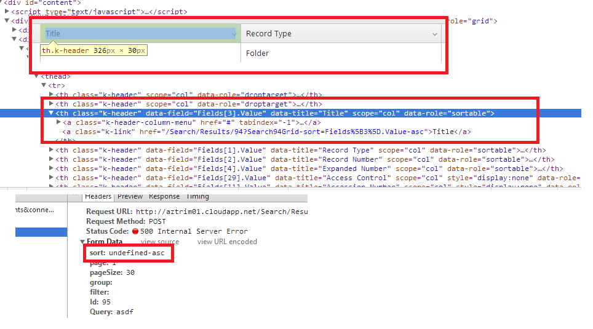The image size is (593, 329).
Task: Select the group: form entry
Action: pyautogui.click(x=101, y=282)
